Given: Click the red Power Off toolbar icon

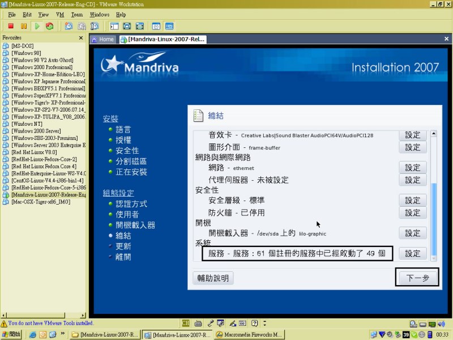Looking at the screenshot, I should coord(11,26).
